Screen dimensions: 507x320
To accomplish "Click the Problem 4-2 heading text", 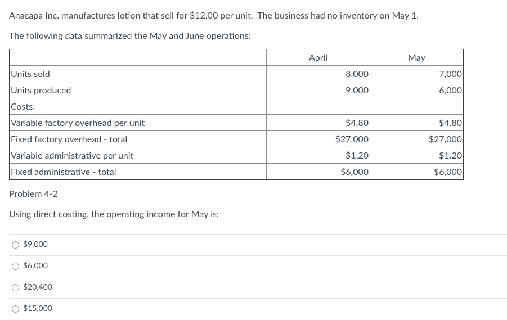I will (34, 194).
